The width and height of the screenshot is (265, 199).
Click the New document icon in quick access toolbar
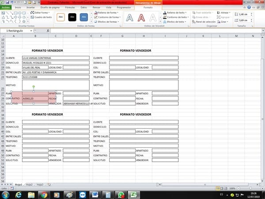click(25, 2)
